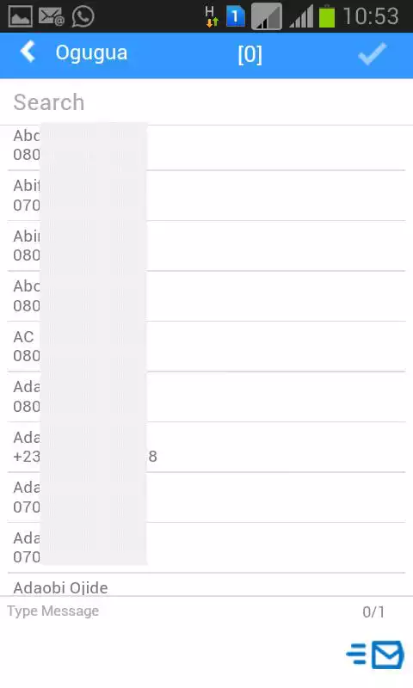The height and width of the screenshot is (688, 413).
Task: Open the WhatsApp notification in the status bar
Action: [83, 16]
